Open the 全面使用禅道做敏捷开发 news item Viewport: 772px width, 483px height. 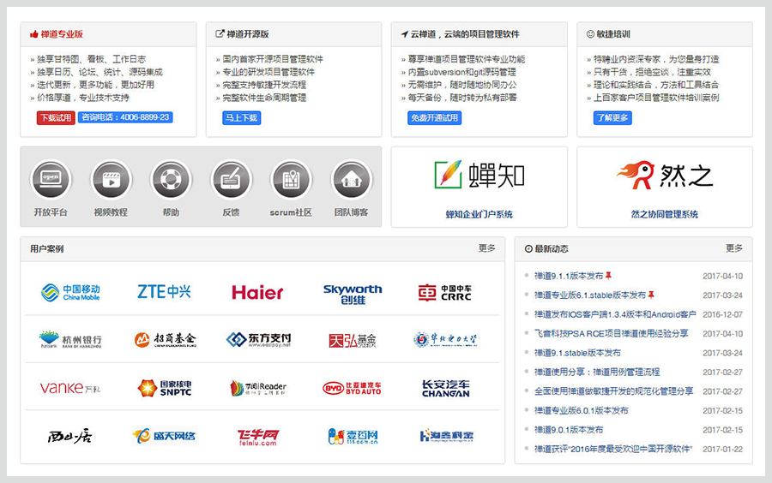tap(613, 391)
